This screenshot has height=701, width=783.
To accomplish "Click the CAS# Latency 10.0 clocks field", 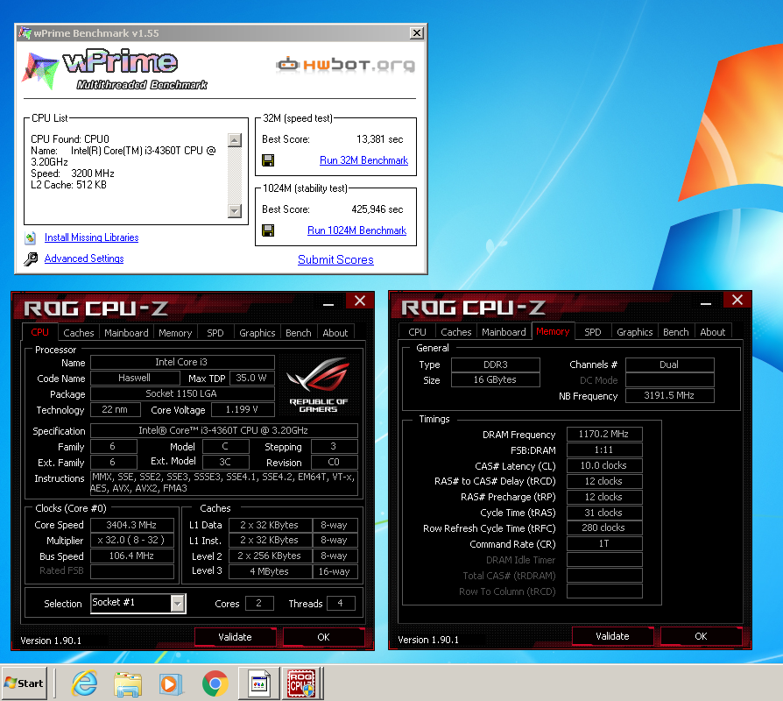I will tap(604, 465).
